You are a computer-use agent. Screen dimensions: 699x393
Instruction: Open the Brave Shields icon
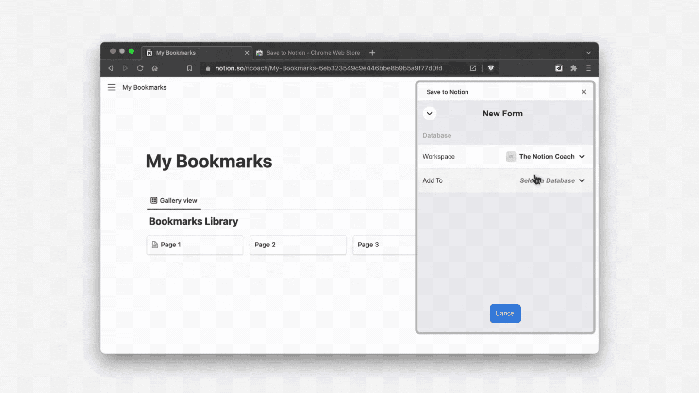click(x=491, y=68)
